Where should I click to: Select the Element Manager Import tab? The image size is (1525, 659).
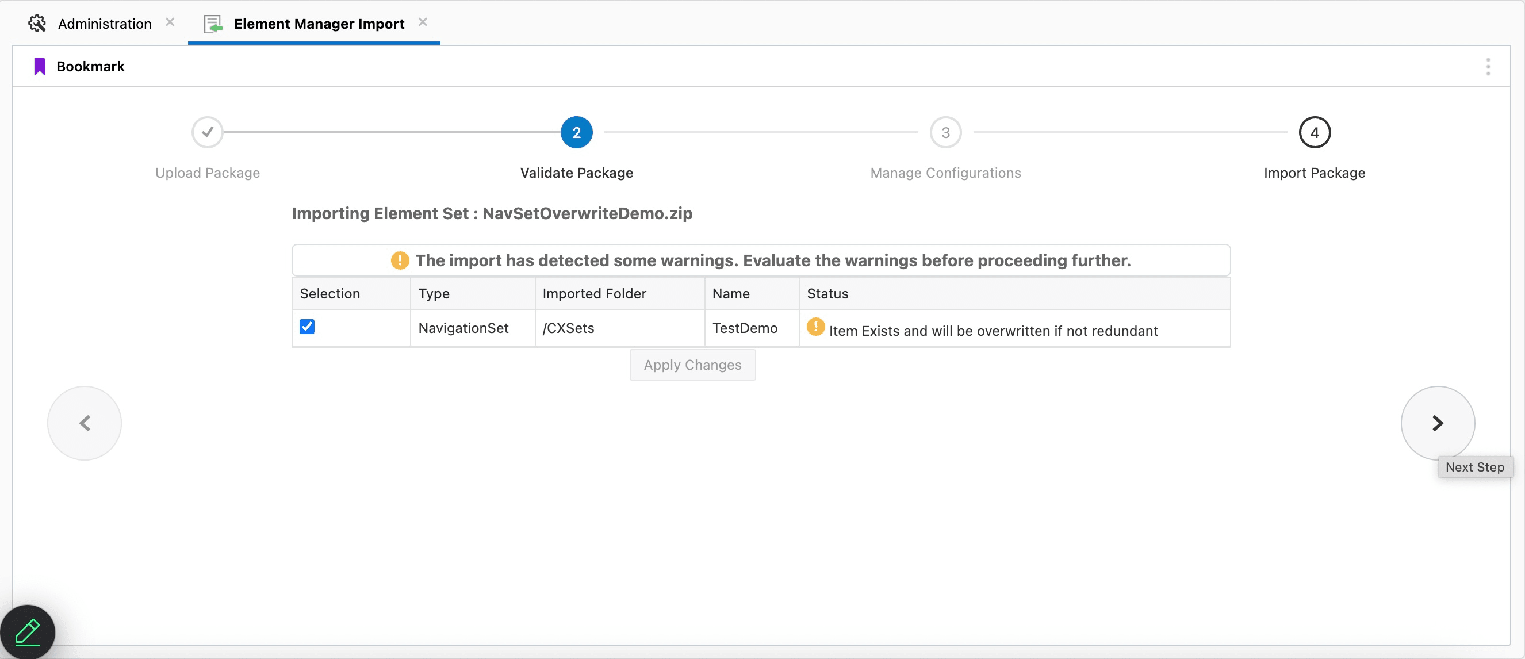pyautogui.click(x=319, y=24)
